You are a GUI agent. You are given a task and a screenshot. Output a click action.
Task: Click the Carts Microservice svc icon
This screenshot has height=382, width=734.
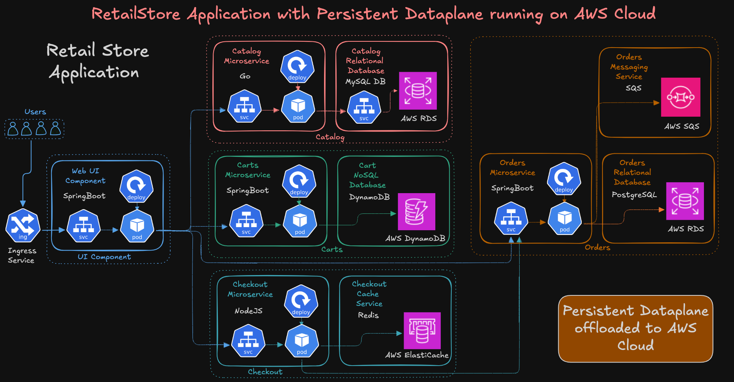[247, 221]
